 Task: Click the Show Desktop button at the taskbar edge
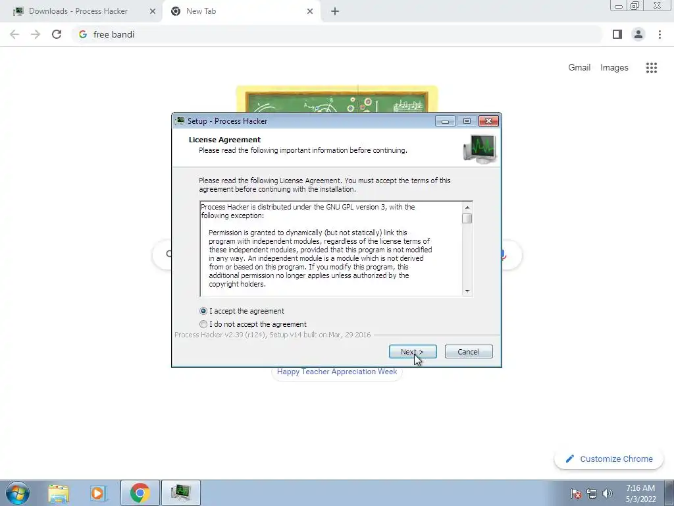click(669, 493)
